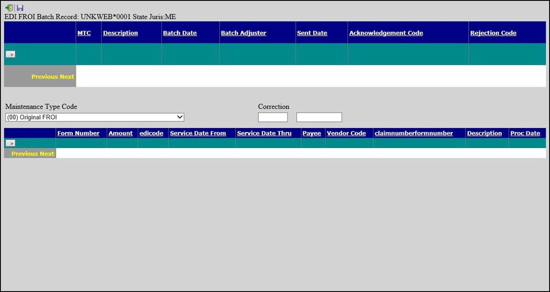Sort by Service Date From
Image resolution: width=550 pixels, height=292 pixels.
198,133
